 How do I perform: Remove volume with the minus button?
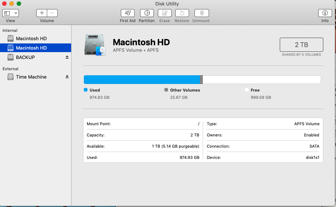point(52,13)
